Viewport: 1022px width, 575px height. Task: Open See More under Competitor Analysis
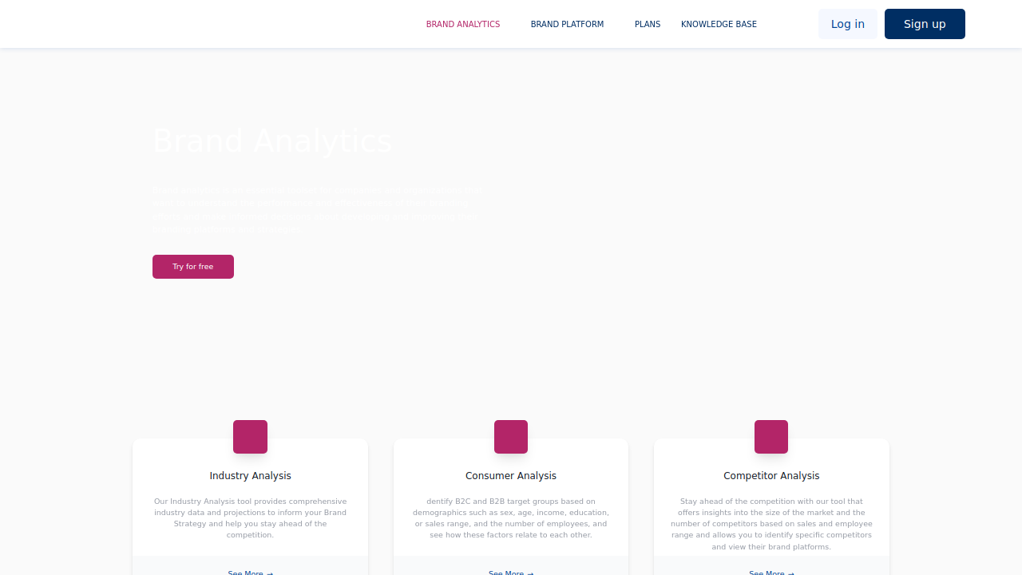[x=771, y=572]
